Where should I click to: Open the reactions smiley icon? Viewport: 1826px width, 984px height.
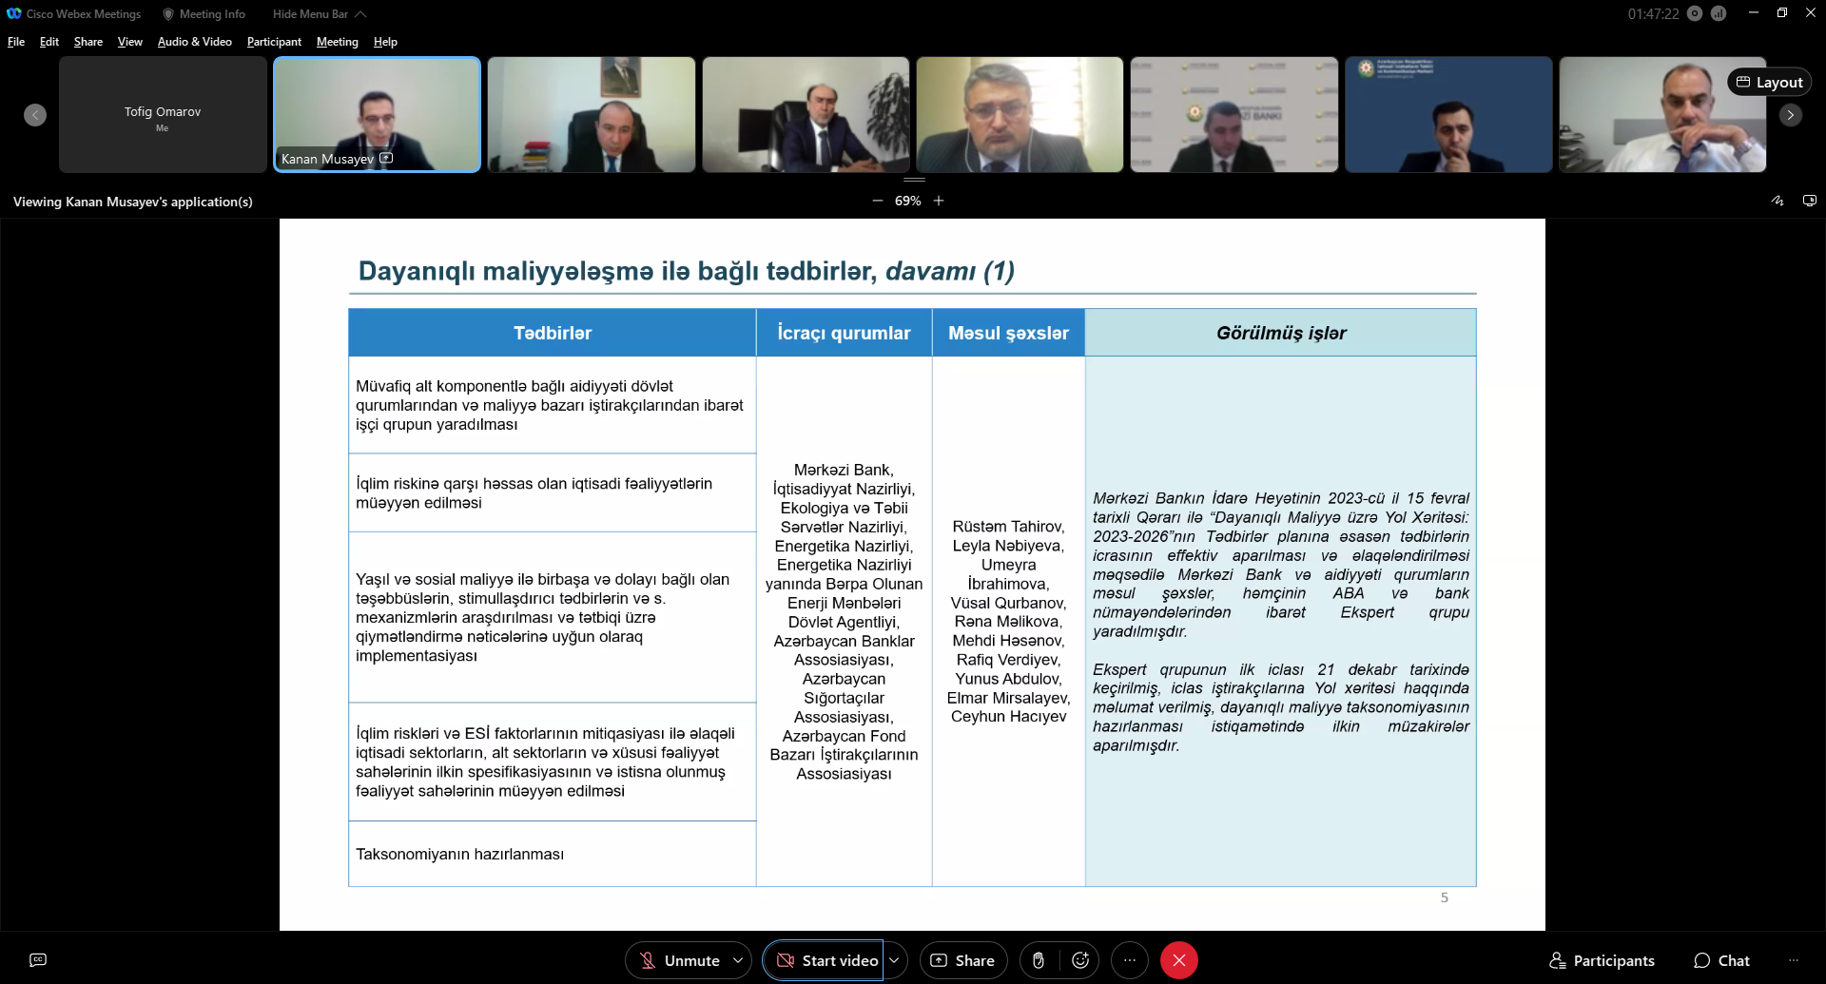tap(1080, 960)
